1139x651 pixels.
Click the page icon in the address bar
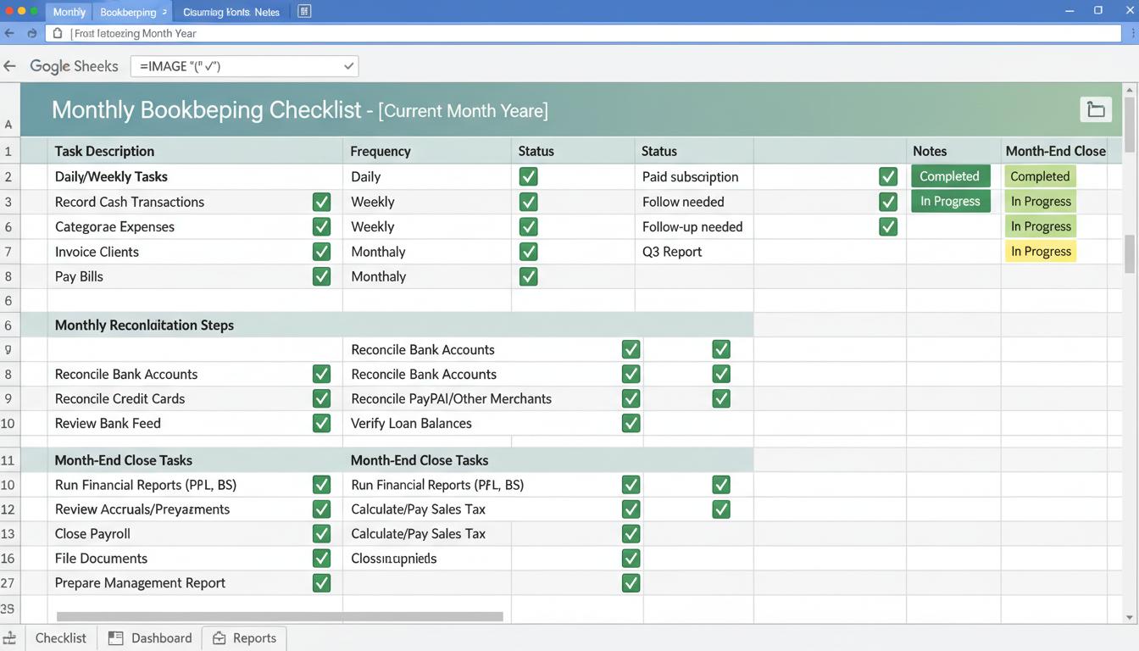click(x=58, y=33)
